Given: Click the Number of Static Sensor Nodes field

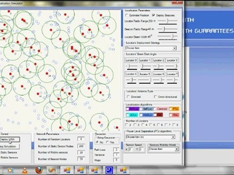Looking at the screenshot, I should (81, 146).
